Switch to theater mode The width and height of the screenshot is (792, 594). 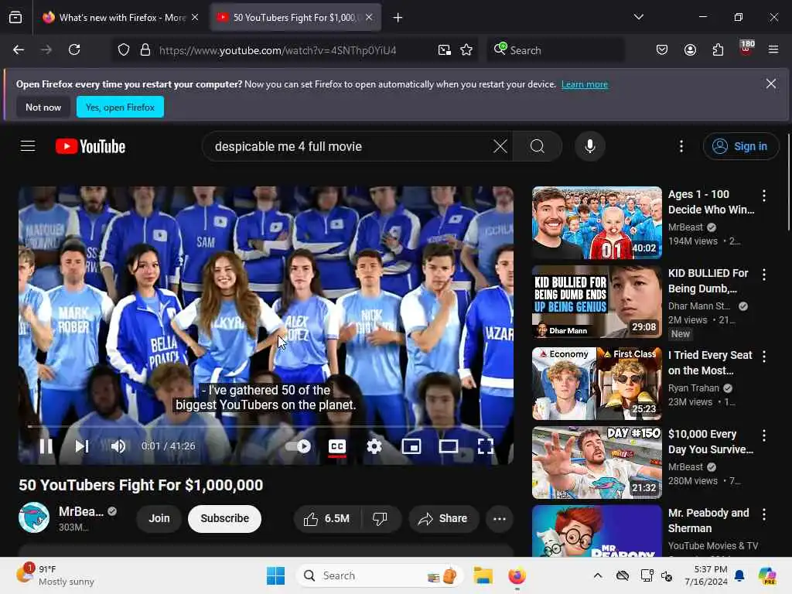click(449, 446)
